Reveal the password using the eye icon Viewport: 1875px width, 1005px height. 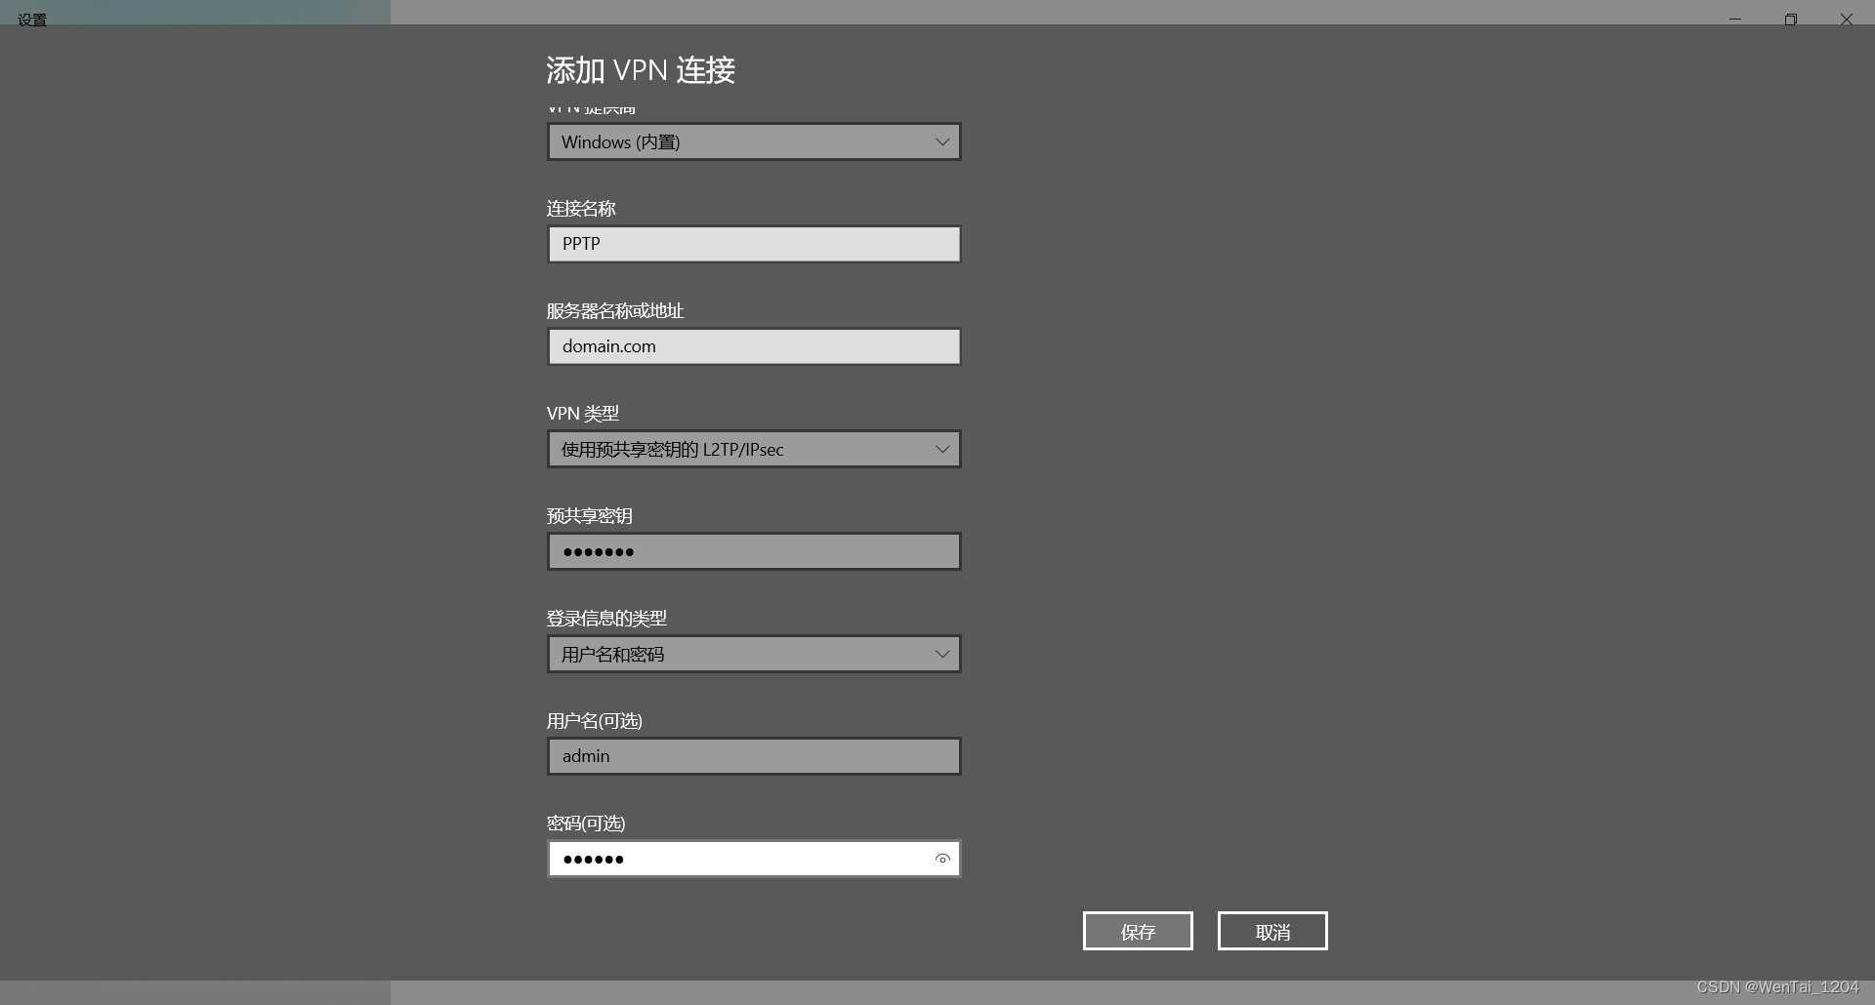942,859
